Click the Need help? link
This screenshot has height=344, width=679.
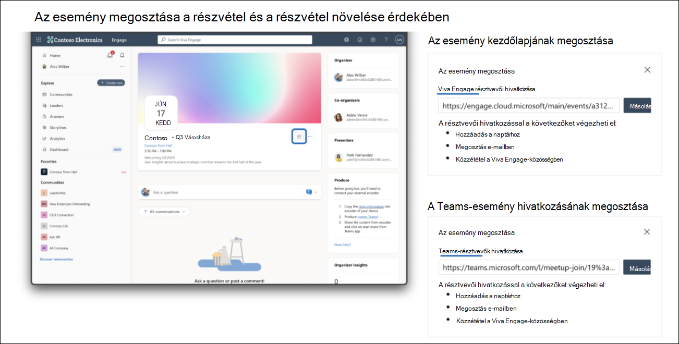coord(343,244)
